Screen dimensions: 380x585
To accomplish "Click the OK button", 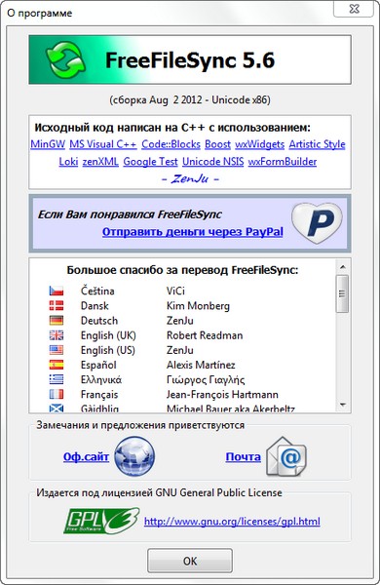I will click(190, 561).
